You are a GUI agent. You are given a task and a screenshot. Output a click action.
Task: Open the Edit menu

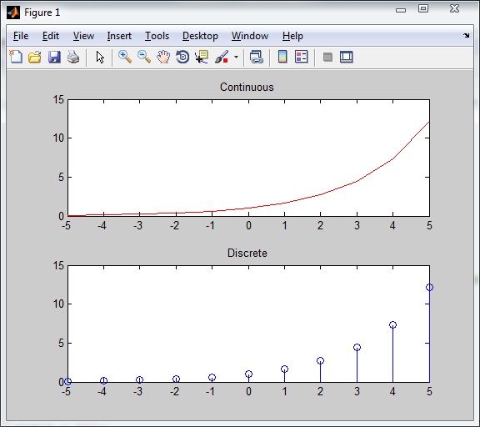(51, 36)
